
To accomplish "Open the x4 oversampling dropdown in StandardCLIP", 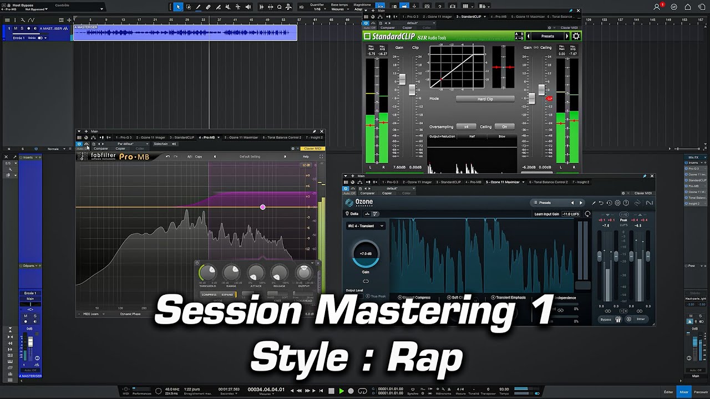I will pos(466,127).
